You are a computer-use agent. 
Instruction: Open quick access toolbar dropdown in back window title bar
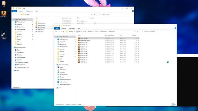21,8
